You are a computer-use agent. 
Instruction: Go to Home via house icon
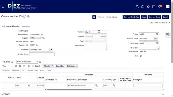(x=143, y=6)
